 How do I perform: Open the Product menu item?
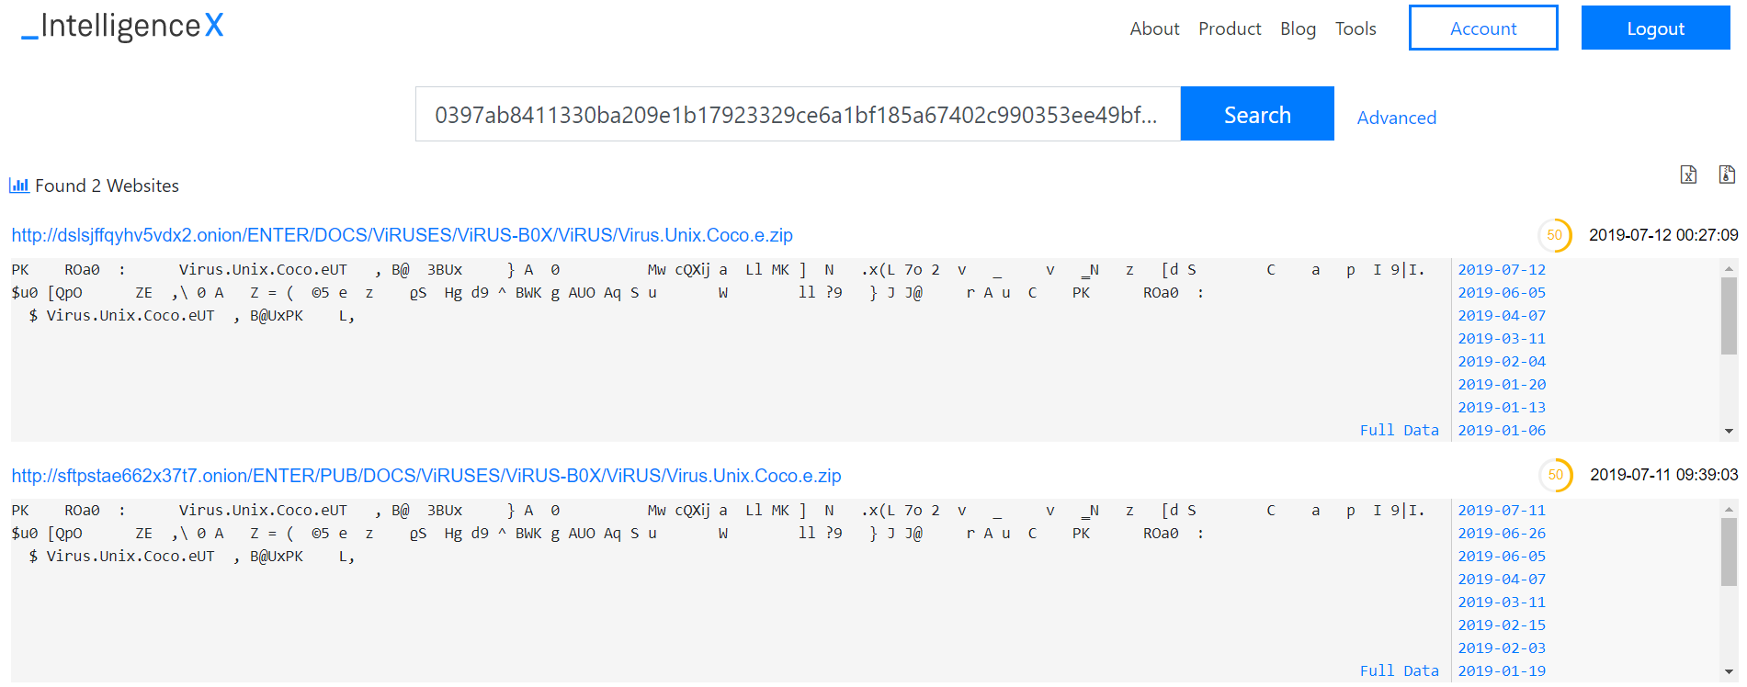pos(1229,28)
